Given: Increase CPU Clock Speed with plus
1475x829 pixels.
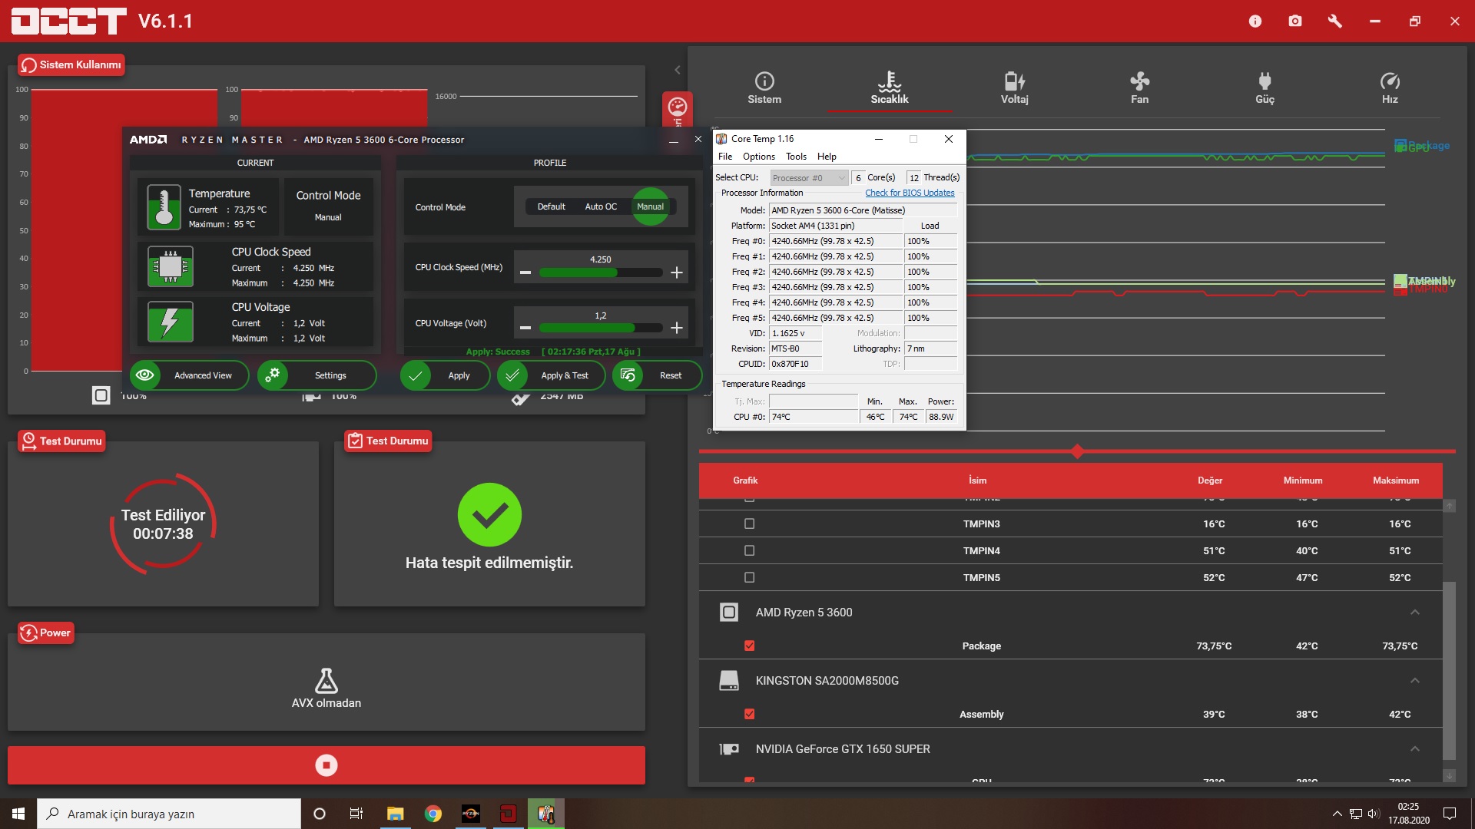Looking at the screenshot, I should [676, 272].
